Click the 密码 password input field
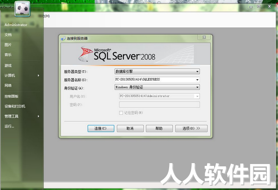Screen dimensions: 278x190 pyautogui.click(x=159, y=104)
